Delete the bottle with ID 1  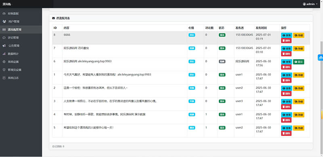click(x=286, y=81)
